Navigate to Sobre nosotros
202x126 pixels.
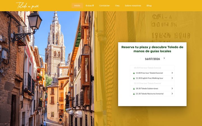[133, 6]
